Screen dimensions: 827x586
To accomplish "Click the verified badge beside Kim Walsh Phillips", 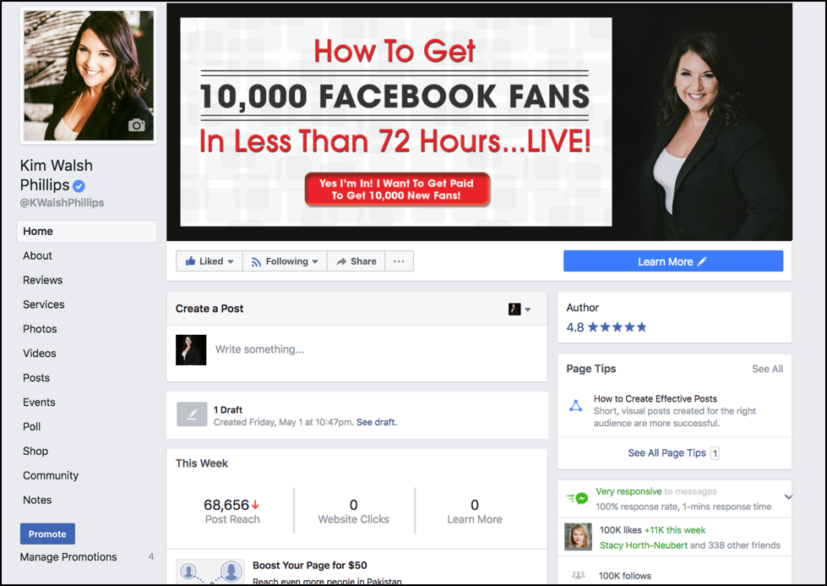I will pyautogui.click(x=79, y=186).
